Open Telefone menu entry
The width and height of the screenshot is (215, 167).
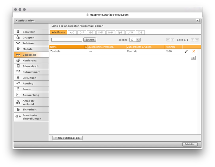pos(31,43)
